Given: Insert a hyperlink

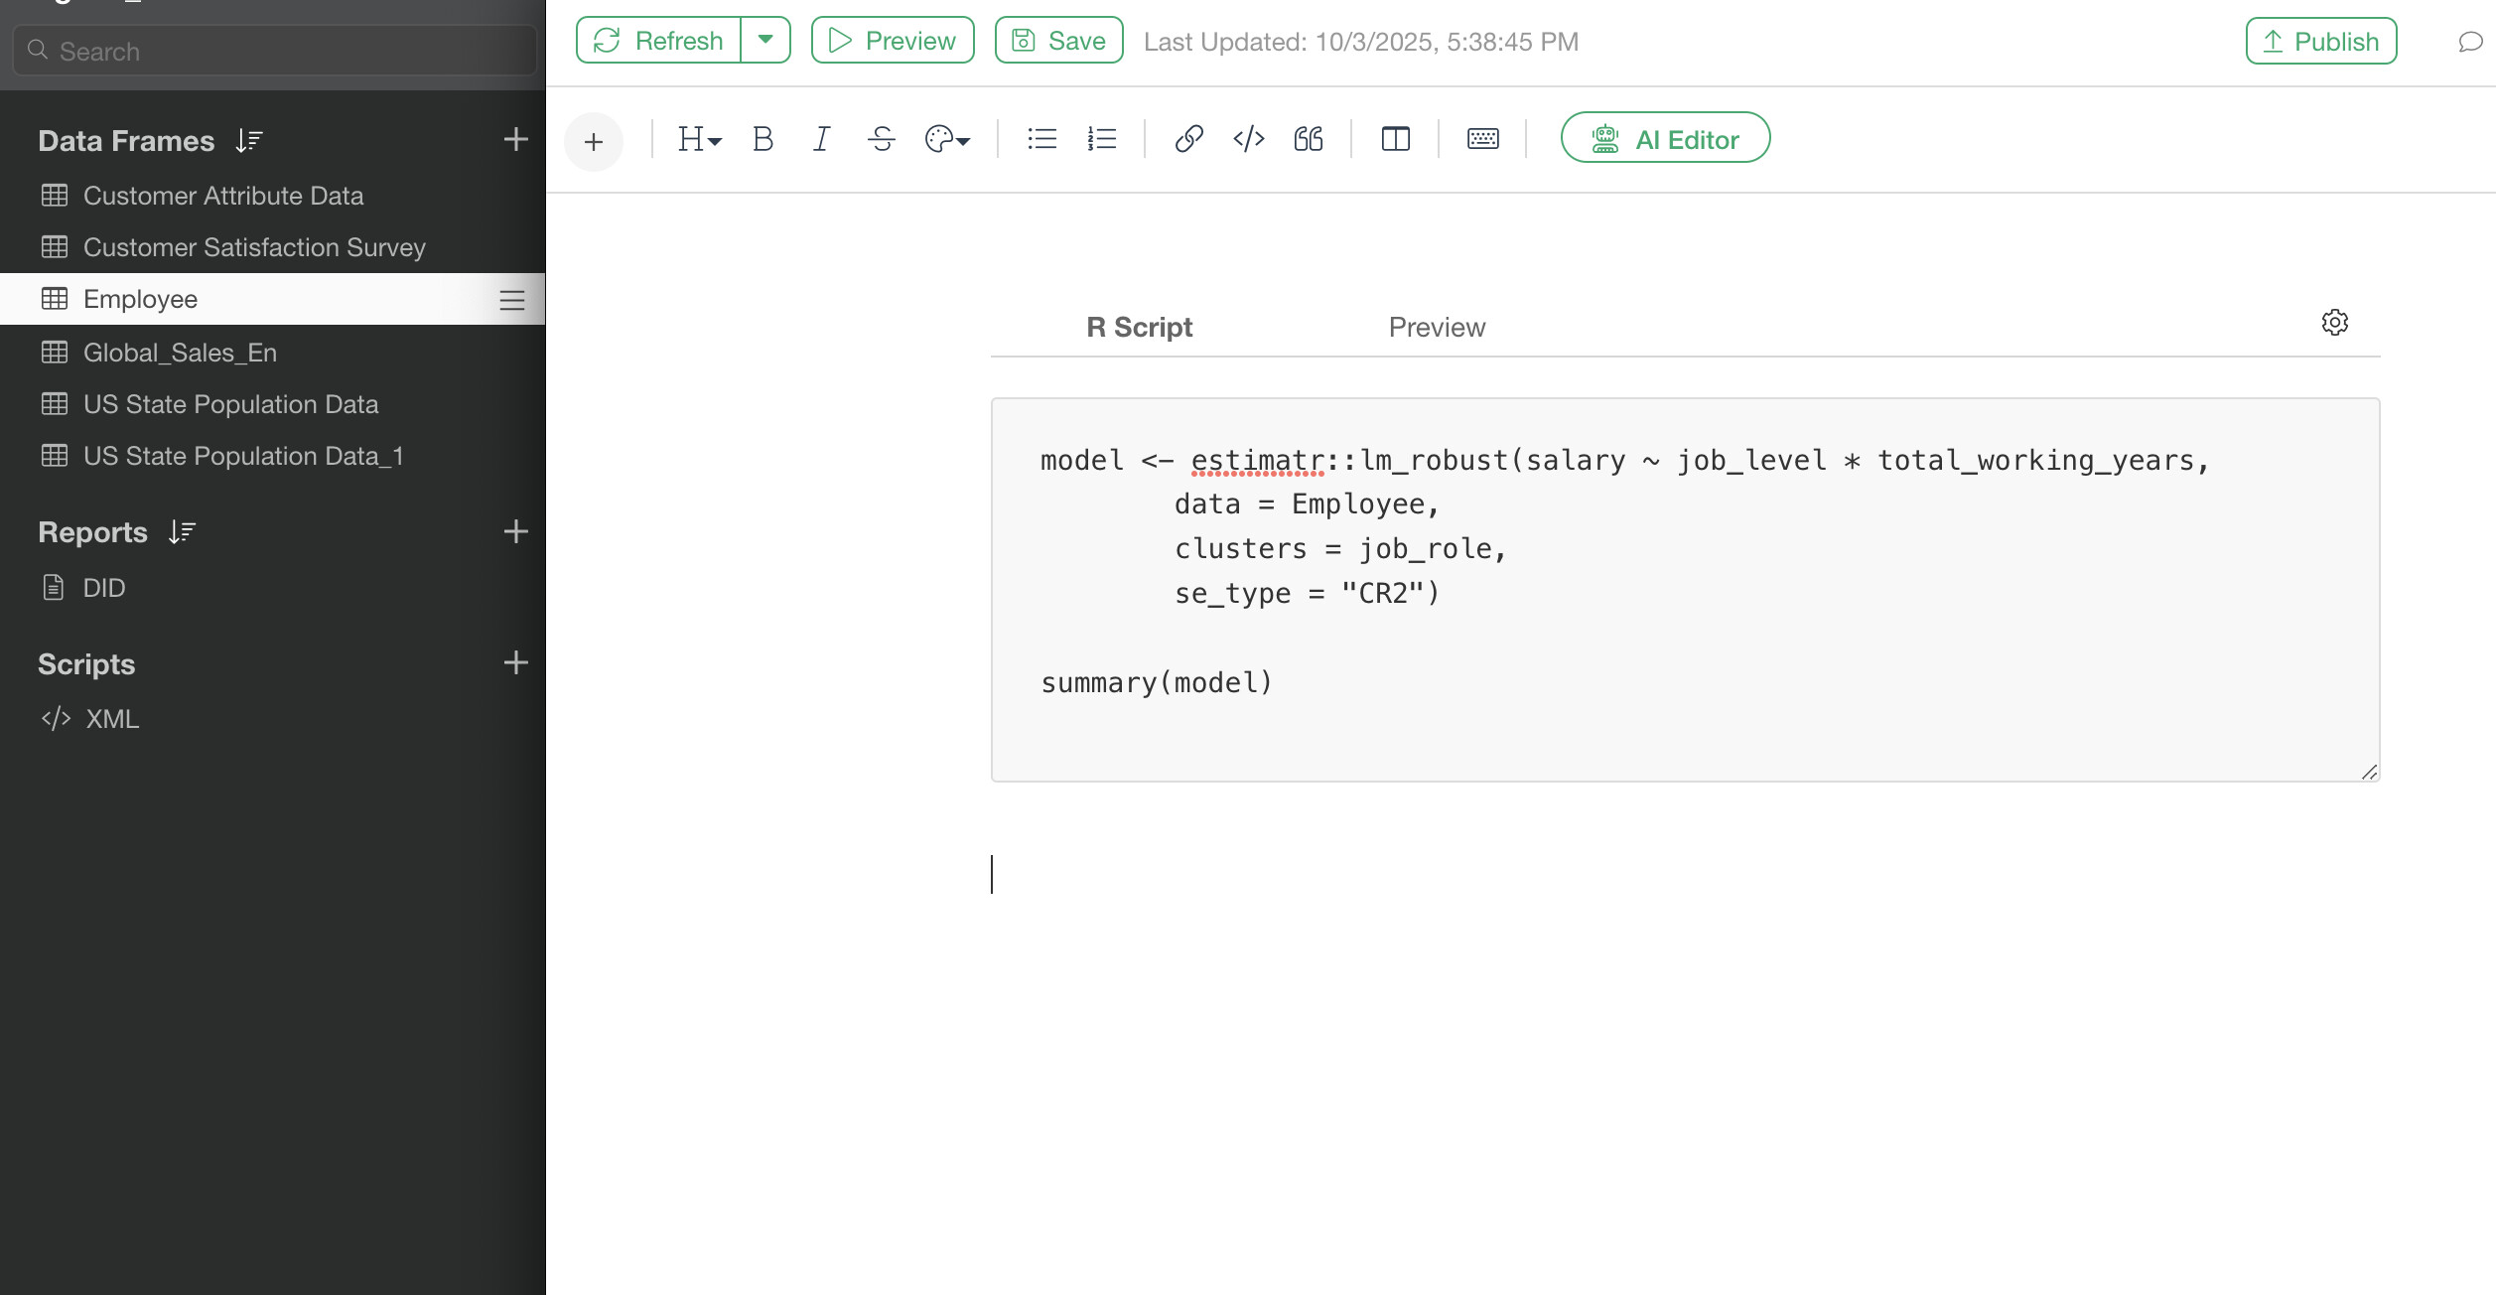Looking at the screenshot, I should pos(1188,139).
